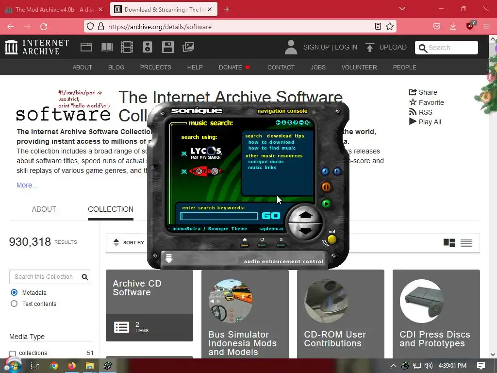Viewport: 497px width, 373px height.
Task: Open the Archive CD Software collection tile
Action: (149, 305)
